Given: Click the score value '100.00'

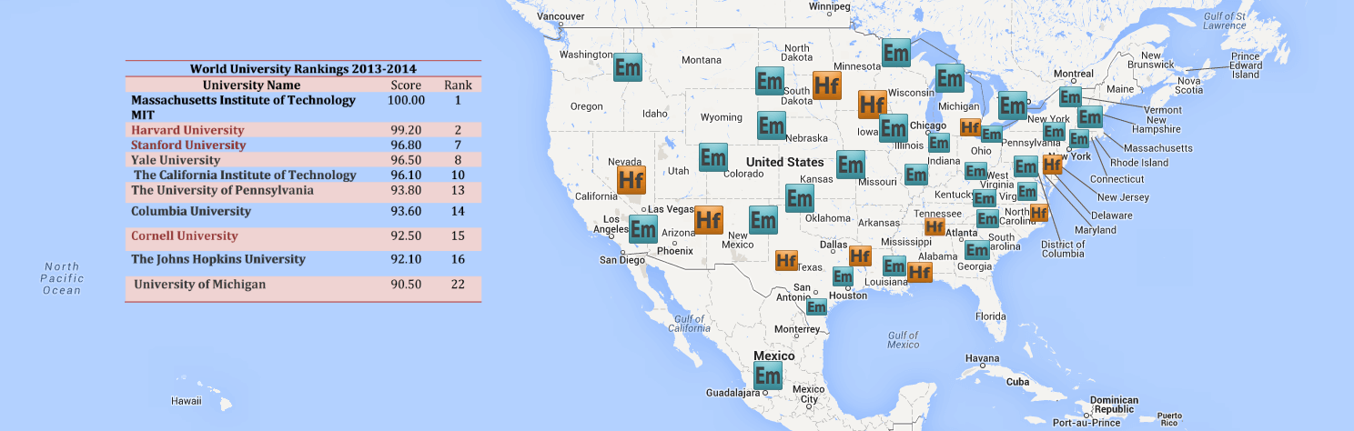Looking at the screenshot, I should coord(406,100).
